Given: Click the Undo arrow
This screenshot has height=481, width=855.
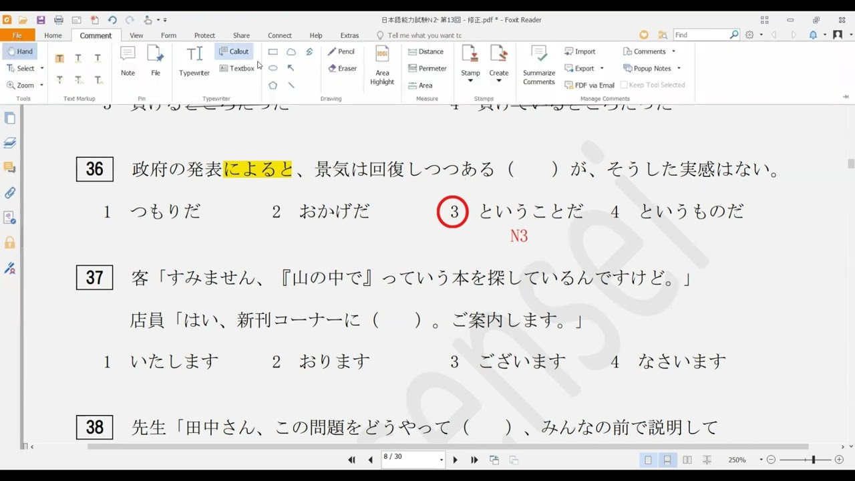Looking at the screenshot, I should click(112, 20).
